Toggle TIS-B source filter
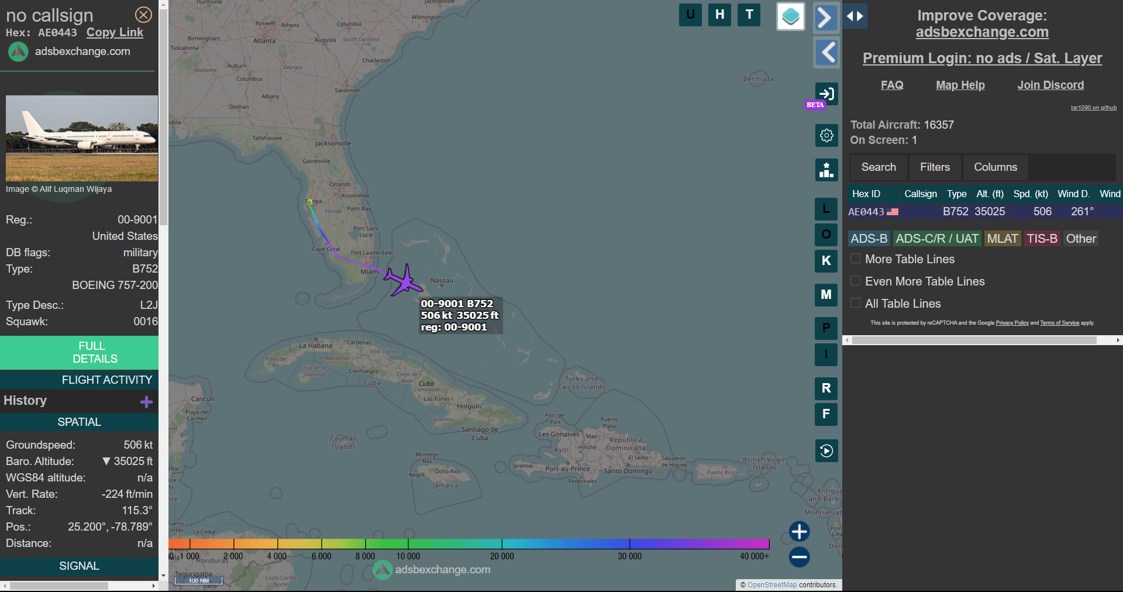 click(x=1042, y=239)
